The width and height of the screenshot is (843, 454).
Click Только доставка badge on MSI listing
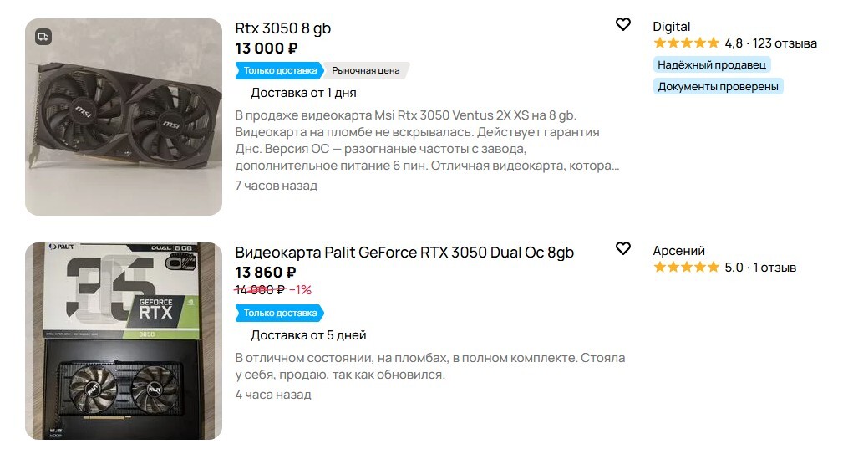click(279, 70)
